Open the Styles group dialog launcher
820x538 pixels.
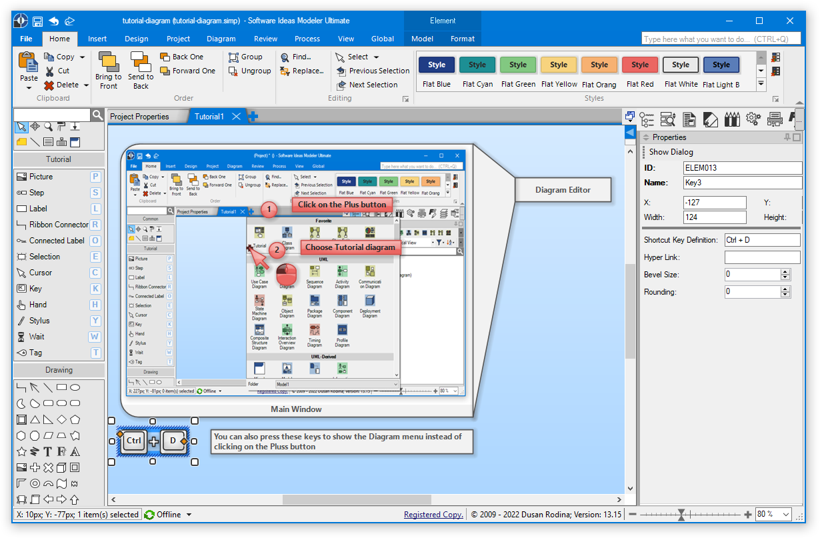pos(775,99)
